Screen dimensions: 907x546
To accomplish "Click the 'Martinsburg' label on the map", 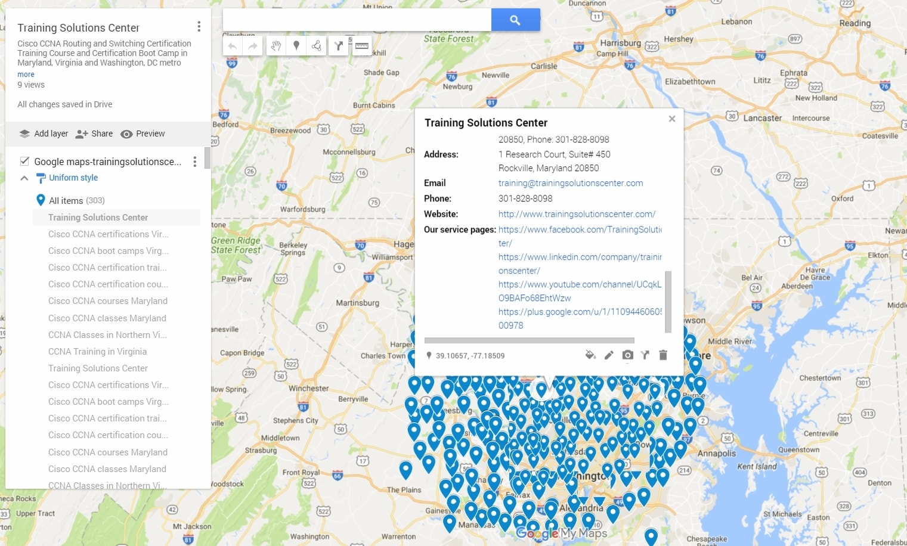I will [357, 303].
